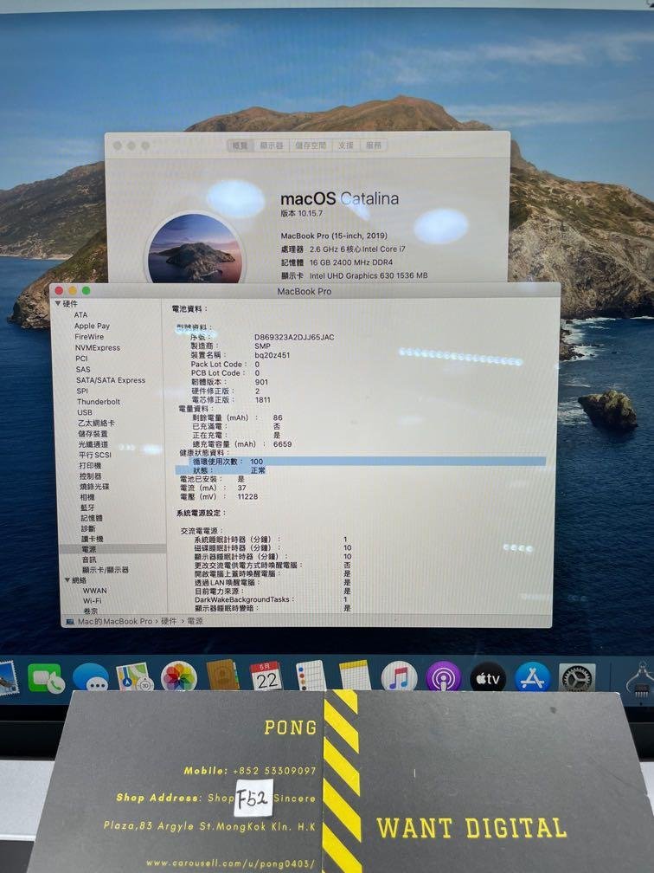Viewport: 654px width, 873px height.
Task: Open Podcasts from the Dock
Action: pos(443,676)
